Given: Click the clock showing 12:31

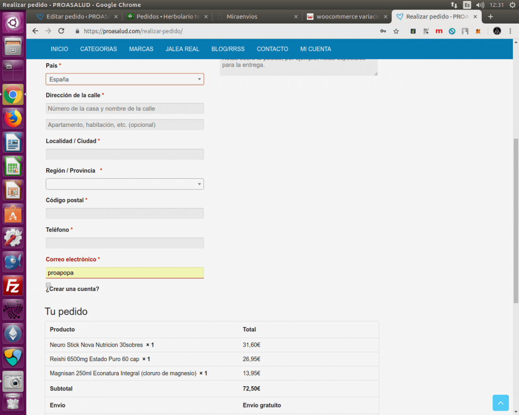Looking at the screenshot, I should pos(496,5).
